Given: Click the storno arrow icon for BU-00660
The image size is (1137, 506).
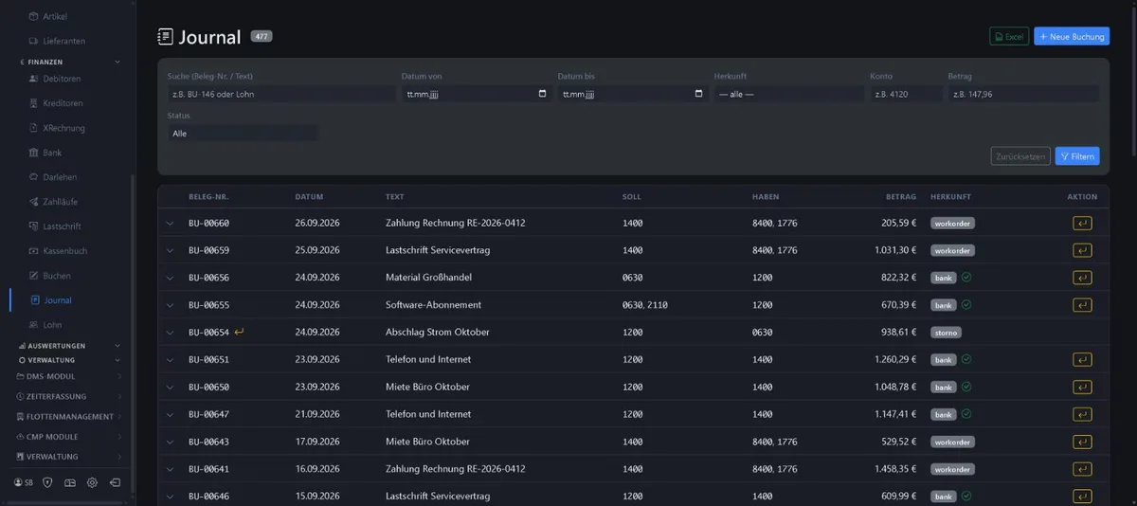Looking at the screenshot, I should point(1081,224).
